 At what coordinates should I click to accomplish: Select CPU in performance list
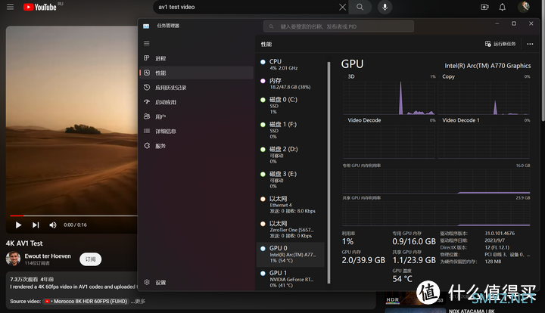pyautogui.click(x=291, y=64)
